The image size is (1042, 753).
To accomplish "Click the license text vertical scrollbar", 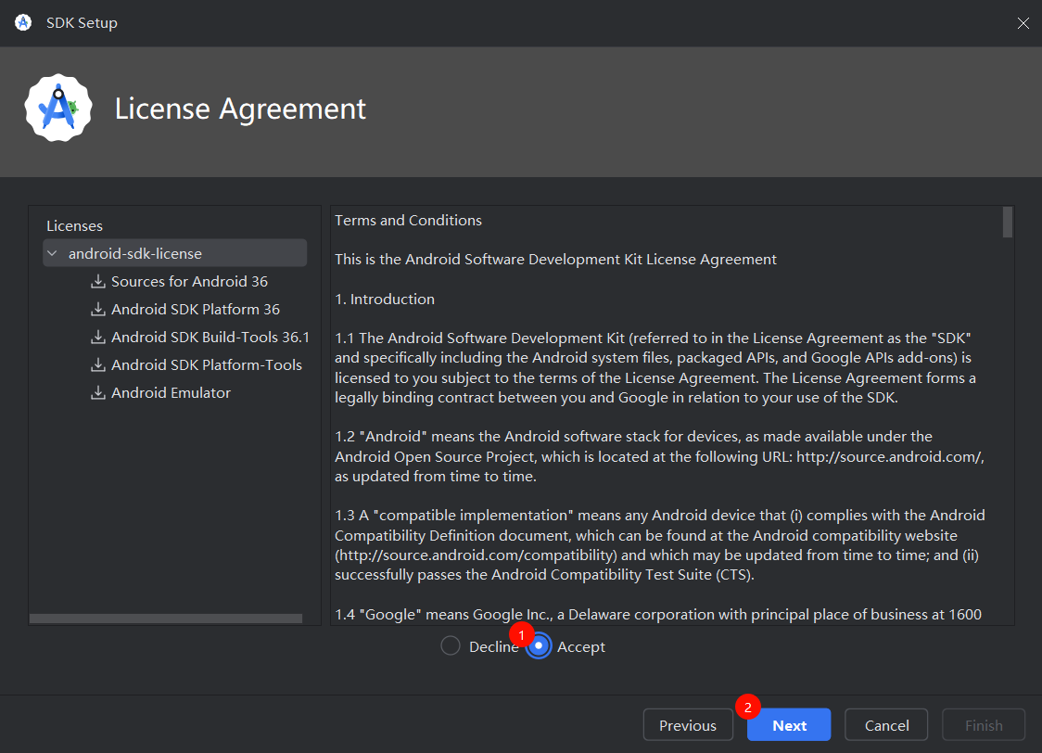I will coord(1008,223).
